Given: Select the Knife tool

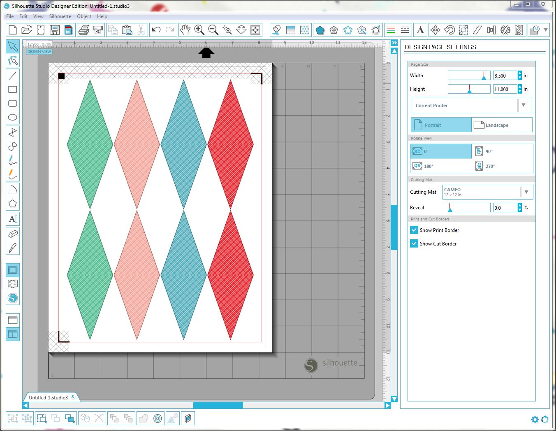Looking at the screenshot, I should click(x=13, y=248).
